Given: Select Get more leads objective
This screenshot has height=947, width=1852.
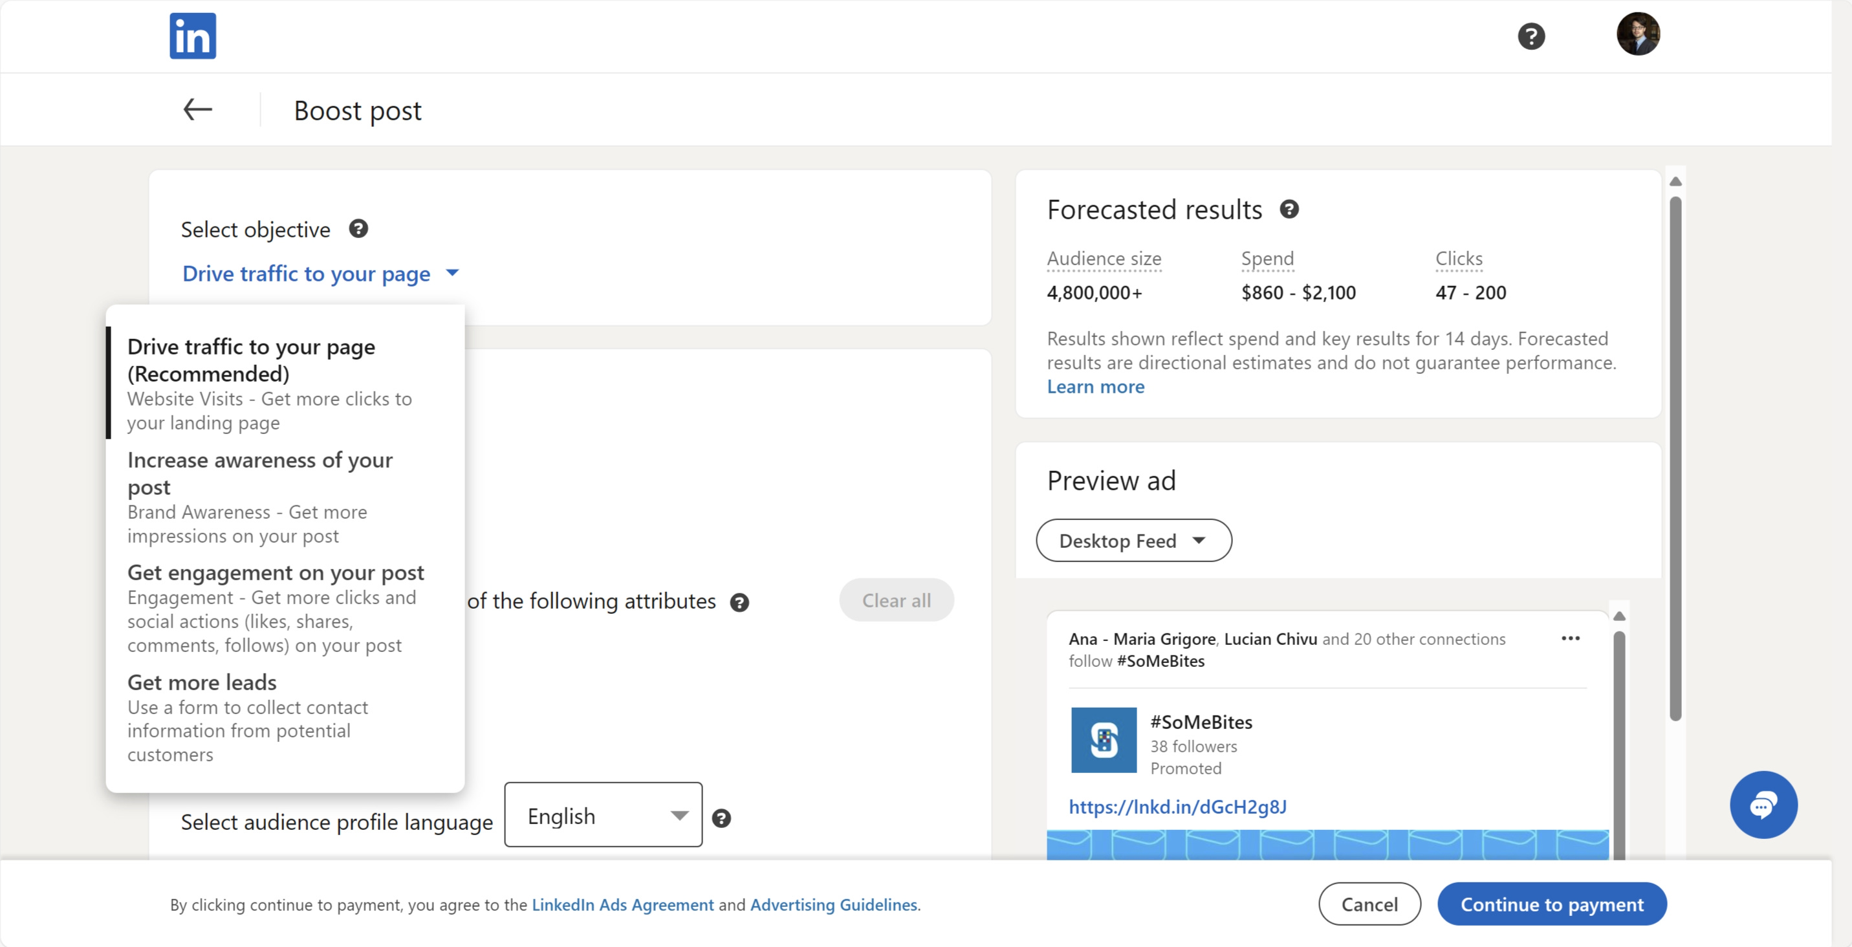Looking at the screenshot, I should point(285,717).
